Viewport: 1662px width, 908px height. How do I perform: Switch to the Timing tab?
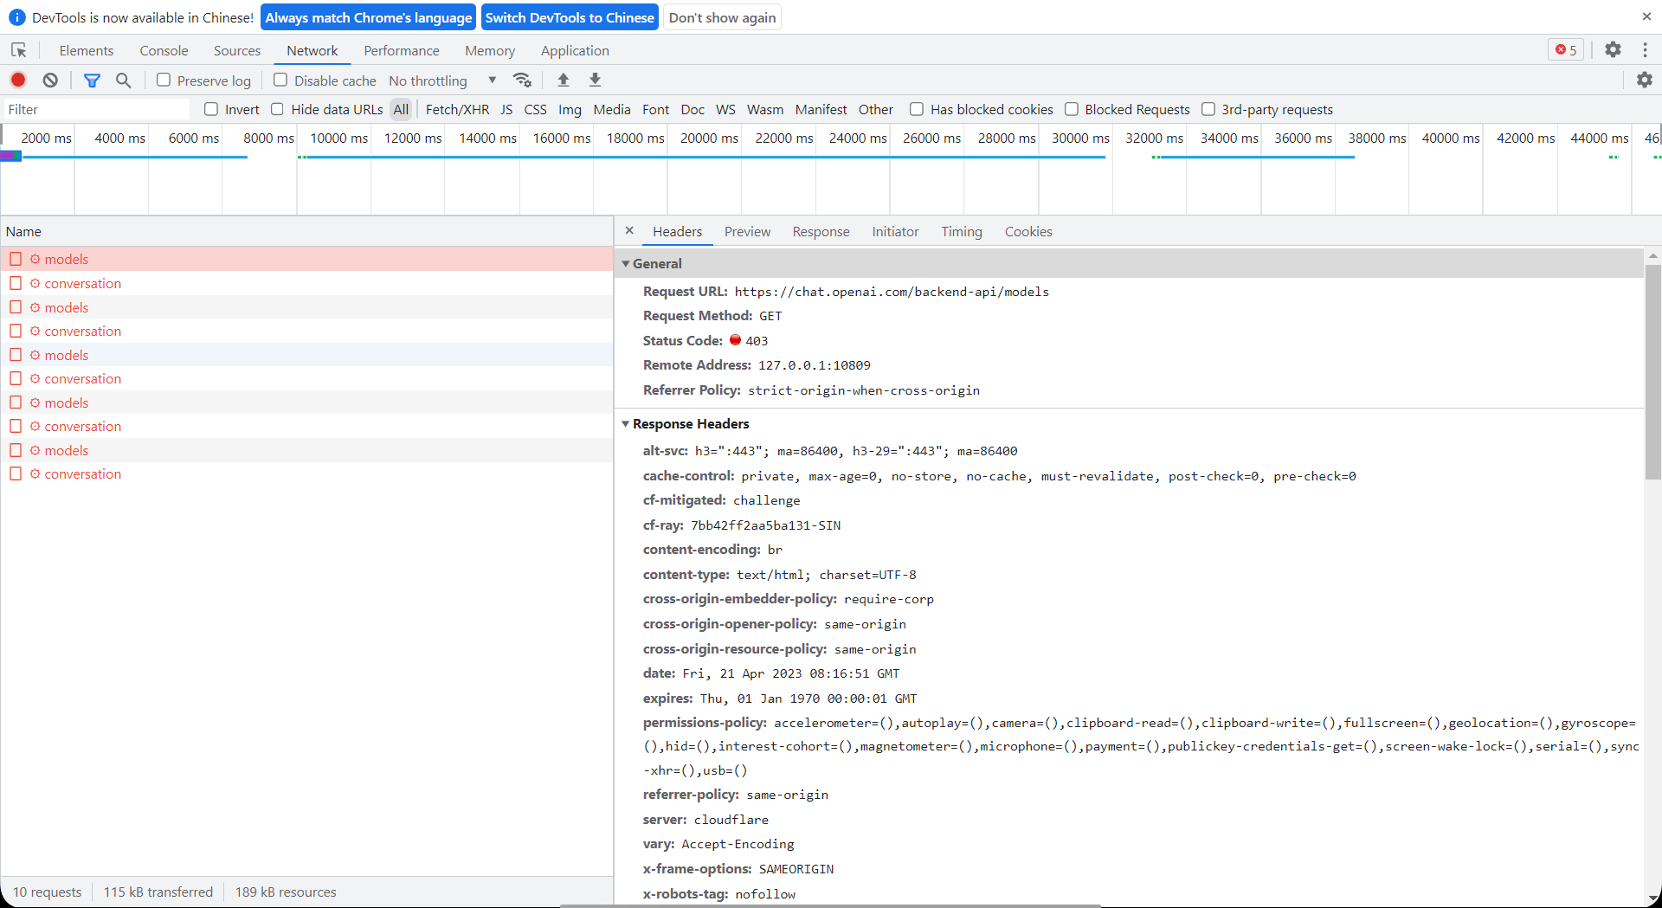pos(961,231)
